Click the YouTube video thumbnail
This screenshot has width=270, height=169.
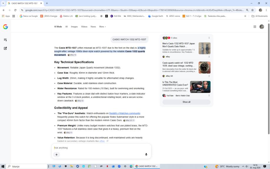coord(200,87)
